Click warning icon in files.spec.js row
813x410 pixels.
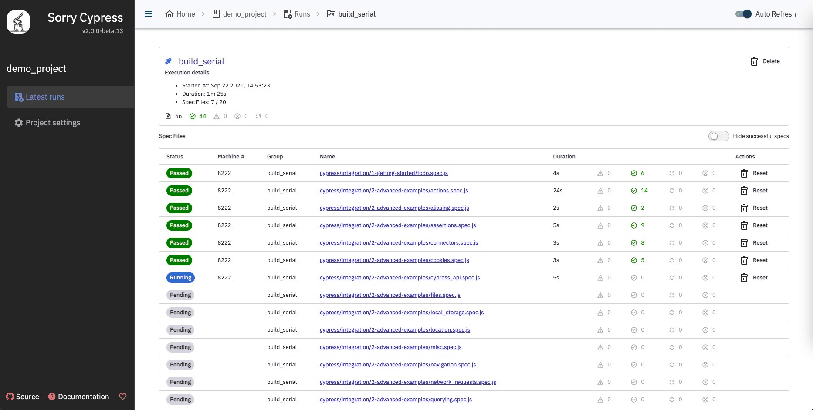pyautogui.click(x=600, y=295)
